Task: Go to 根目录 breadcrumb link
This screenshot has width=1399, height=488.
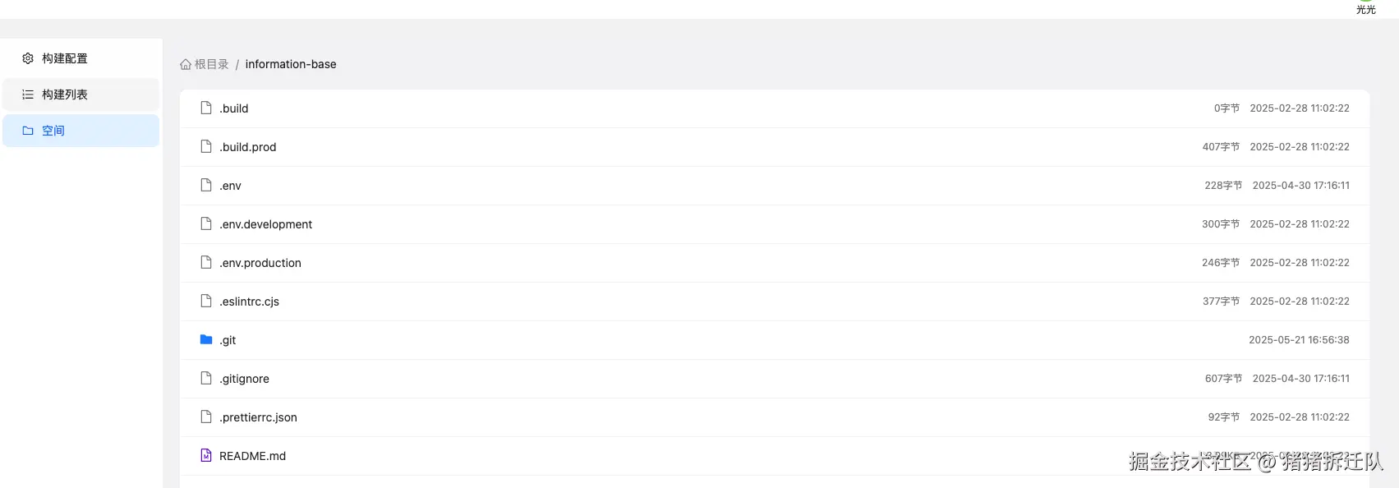Action: coord(211,64)
